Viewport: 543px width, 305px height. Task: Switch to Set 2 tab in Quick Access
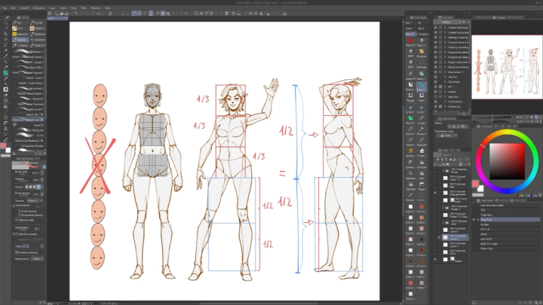tap(421, 29)
